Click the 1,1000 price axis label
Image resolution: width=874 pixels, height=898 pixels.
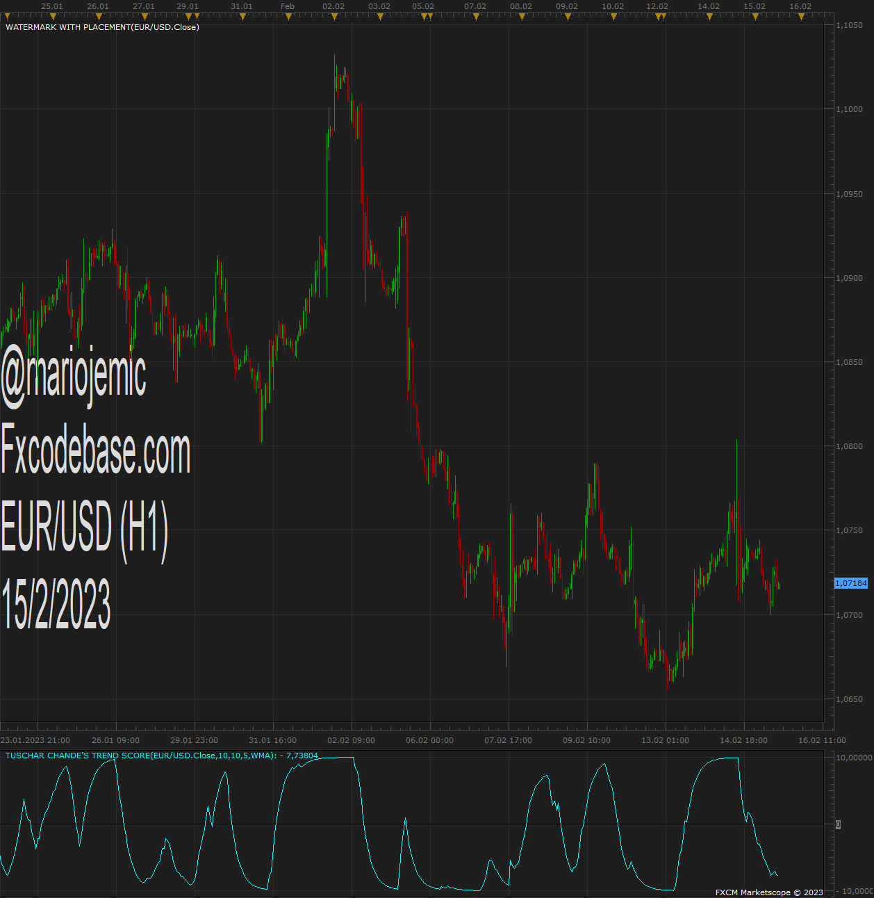[x=849, y=109]
